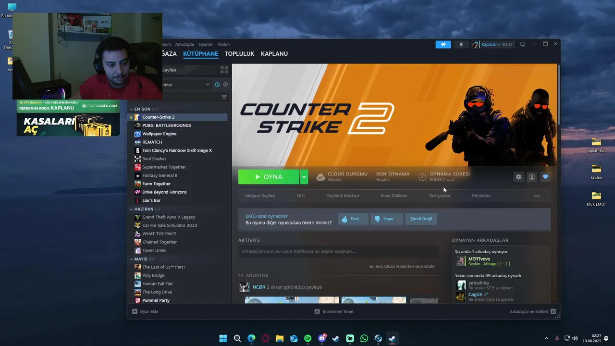Open the TOPLULUK tab
Image resolution: width=615 pixels, height=346 pixels.
click(x=239, y=54)
